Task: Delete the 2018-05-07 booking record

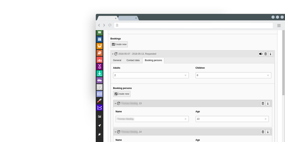Action: pos(266,54)
